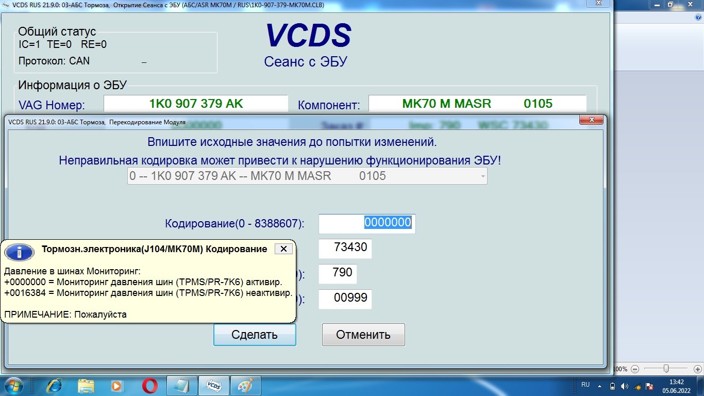Viewport: 704px width, 396px height.
Task: Click the volume speaker tray icon
Action: point(624,386)
